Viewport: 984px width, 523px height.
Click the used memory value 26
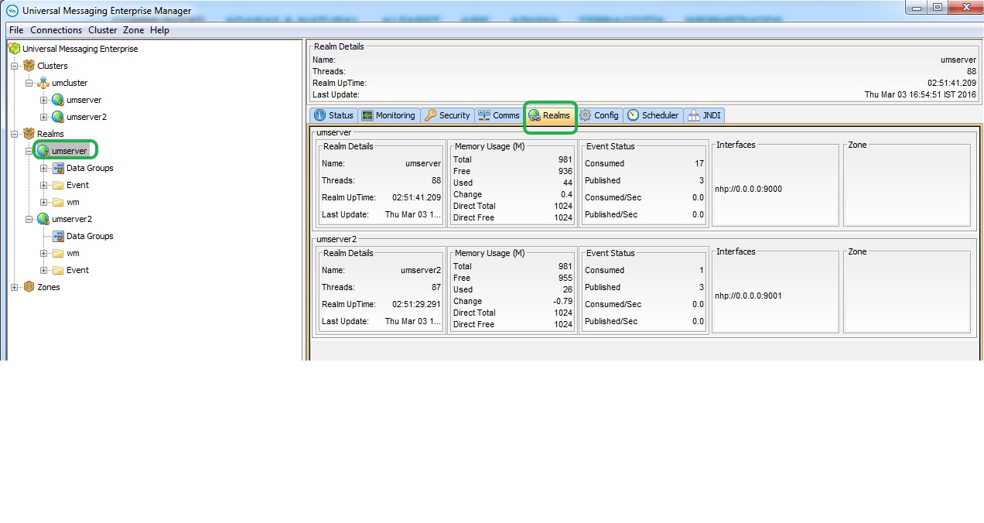(568, 289)
